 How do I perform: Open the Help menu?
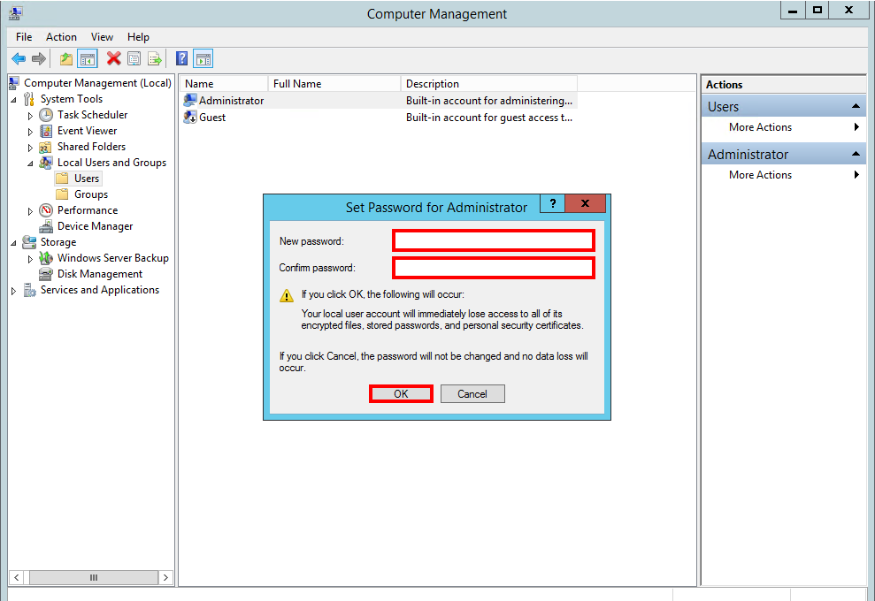[138, 37]
